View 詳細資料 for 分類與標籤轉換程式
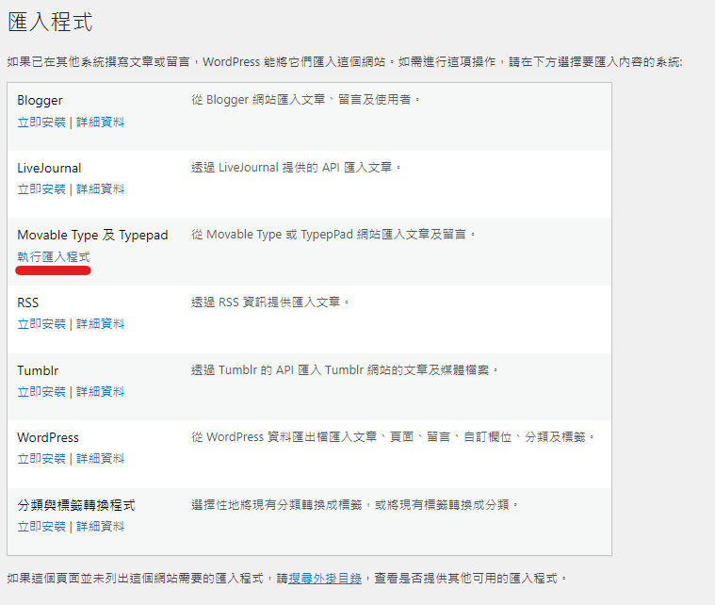 pos(100,527)
